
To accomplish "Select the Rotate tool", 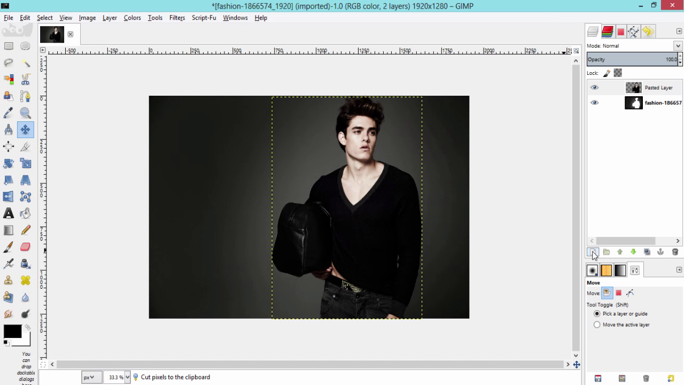I will 9,163.
